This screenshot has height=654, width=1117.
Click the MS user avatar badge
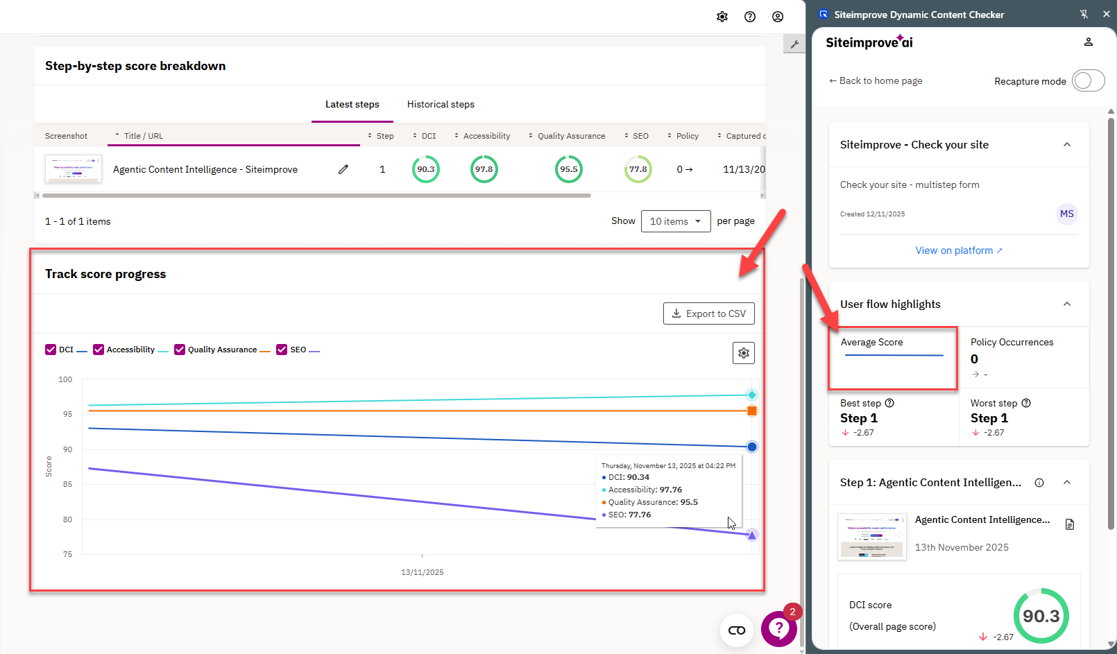point(1067,214)
